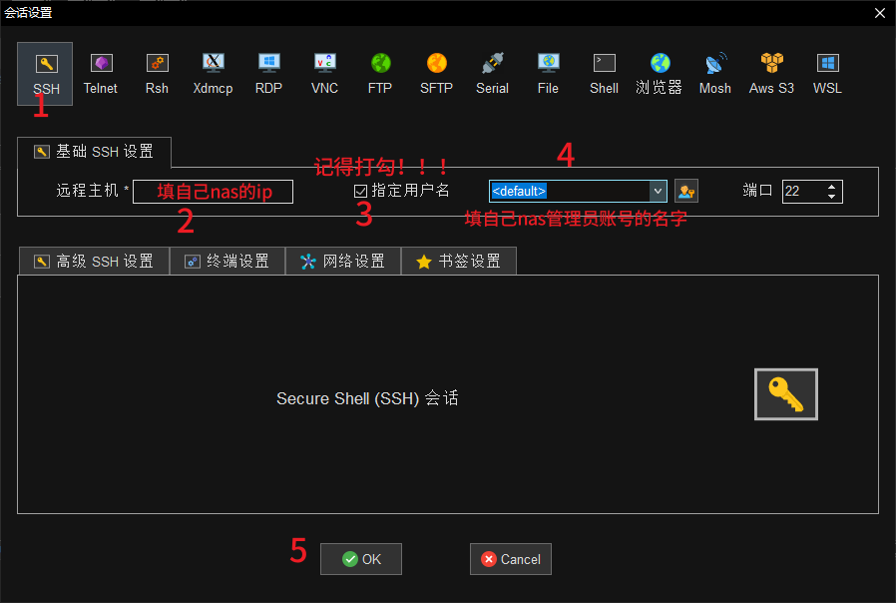Choose the SFTP session icon
Screen dimensions: 896x603
tap(437, 73)
